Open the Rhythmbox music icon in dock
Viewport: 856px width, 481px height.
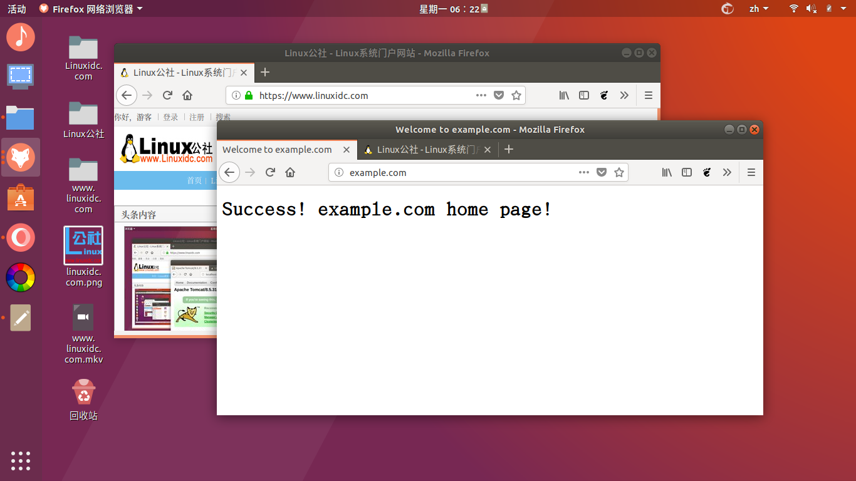point(21,37)
